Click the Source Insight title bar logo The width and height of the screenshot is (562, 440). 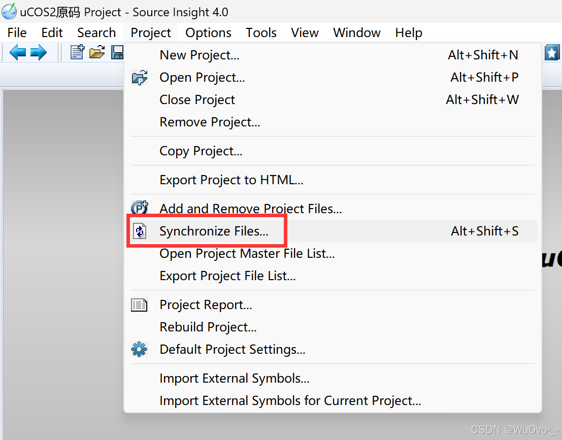coord(9,12)
